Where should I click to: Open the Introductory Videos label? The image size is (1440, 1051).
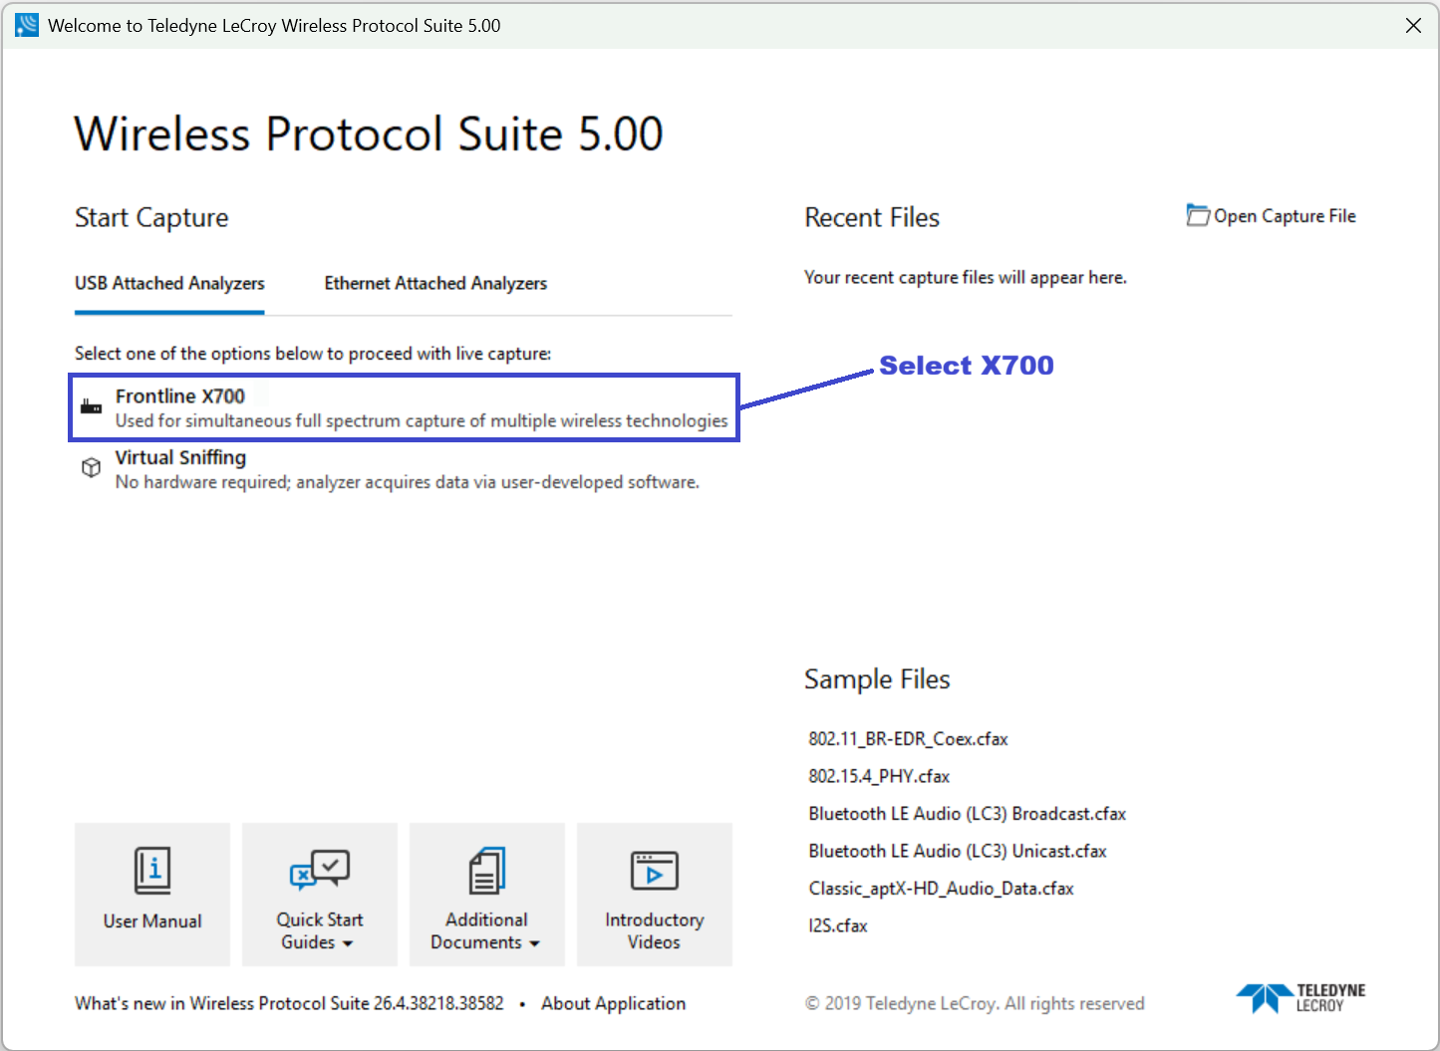point(655,930)
